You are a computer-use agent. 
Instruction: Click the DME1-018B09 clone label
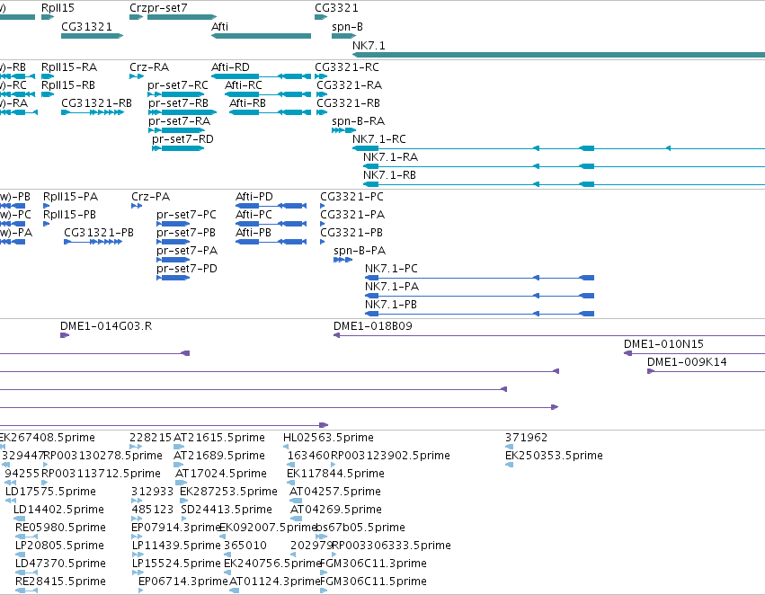click(x=373, y=325)
